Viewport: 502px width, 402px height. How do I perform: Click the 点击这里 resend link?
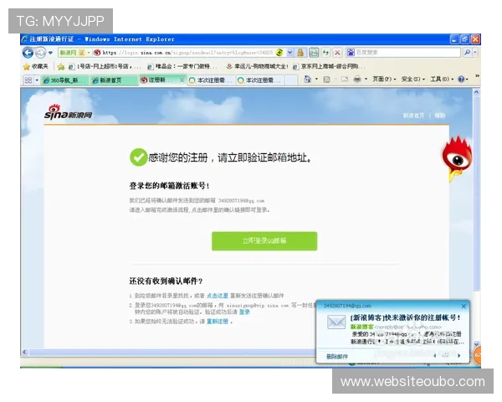coord(218,296)
